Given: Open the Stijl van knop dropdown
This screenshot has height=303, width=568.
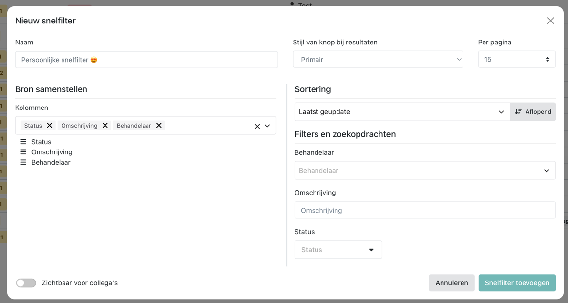Looking at the screenshot, I should tap(378, 60).
